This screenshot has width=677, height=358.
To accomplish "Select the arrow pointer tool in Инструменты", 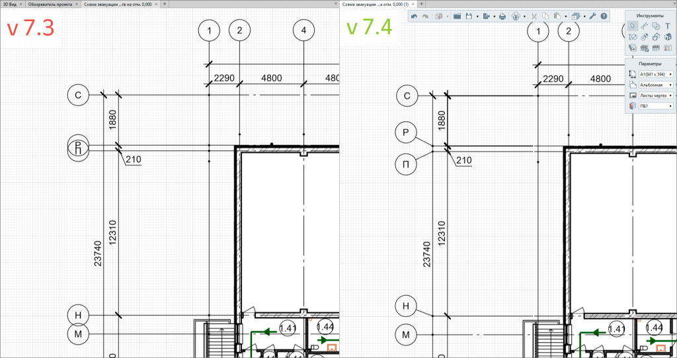I will tap(633, 26).
